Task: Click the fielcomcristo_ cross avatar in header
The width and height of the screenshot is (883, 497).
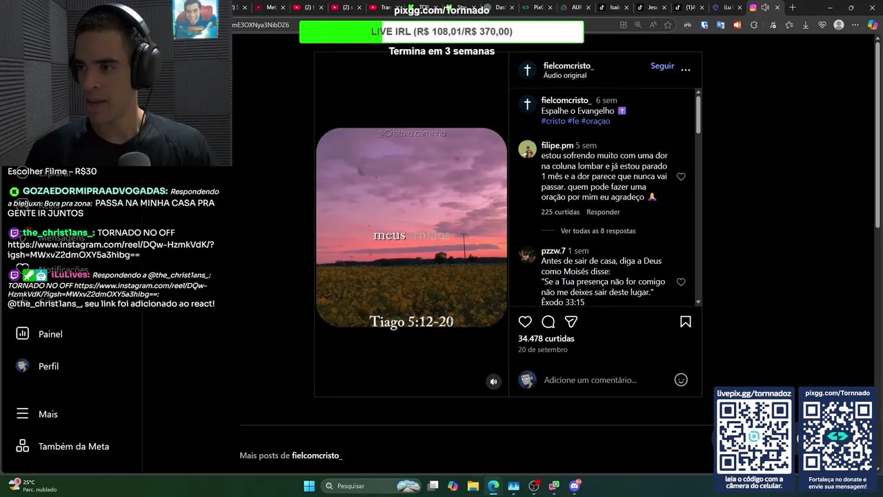Action: point(527,70)
